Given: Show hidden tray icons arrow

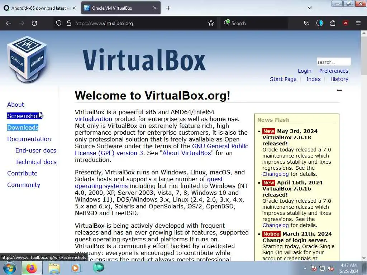Looking at the screenshot, I should point(305,269).
